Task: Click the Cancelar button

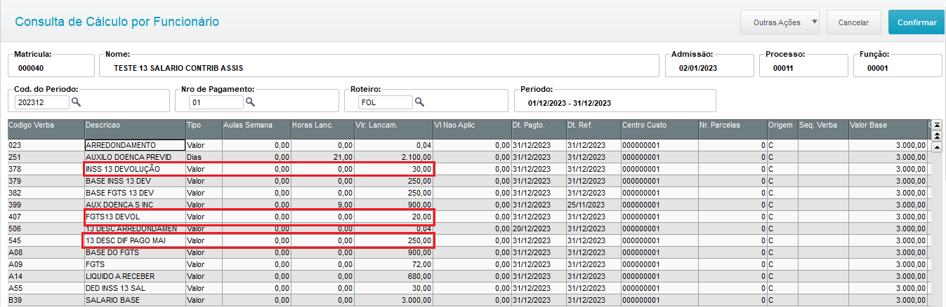Action: click(x=853, y=22)
